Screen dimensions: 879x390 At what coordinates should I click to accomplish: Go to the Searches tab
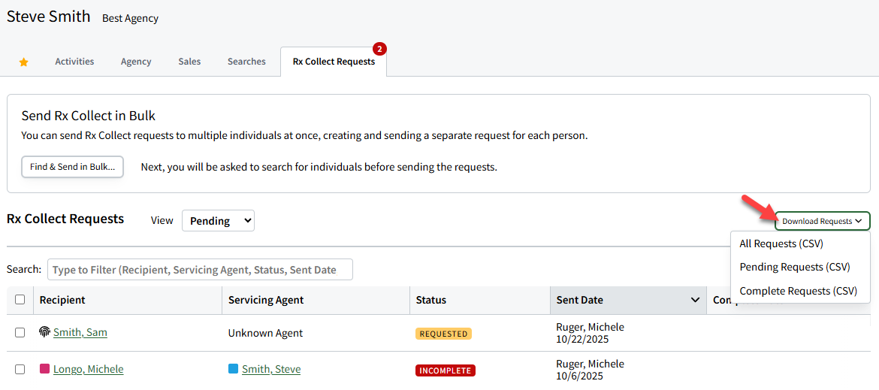(x=246, y=62)
